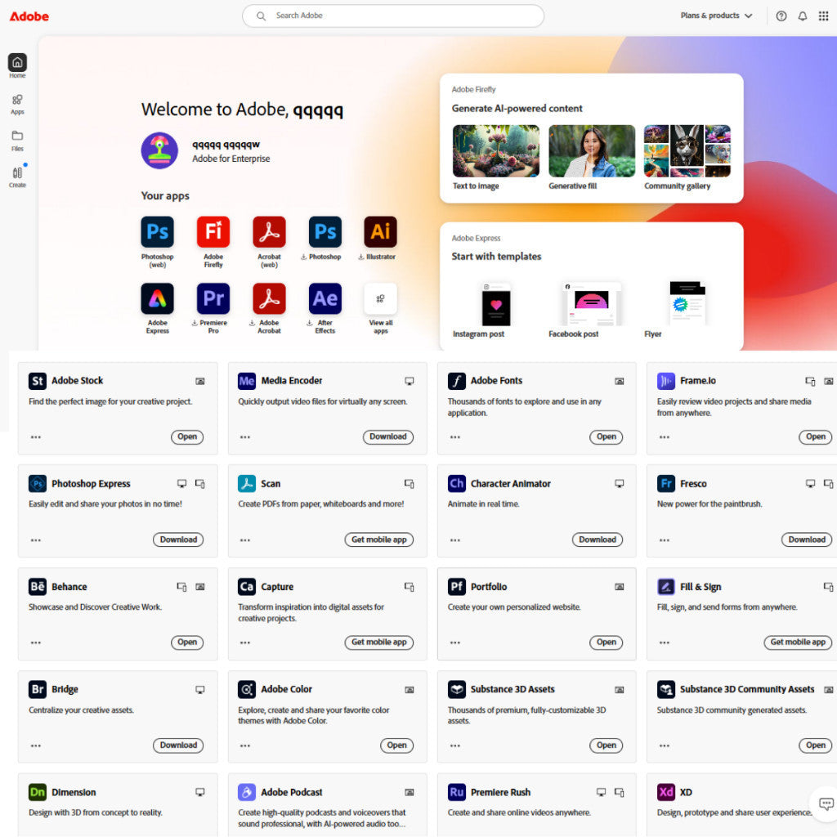The width and height of the screenshot is (837, 837).
Task: Click the Premiere Pro app icon
Action: [213, 298]
